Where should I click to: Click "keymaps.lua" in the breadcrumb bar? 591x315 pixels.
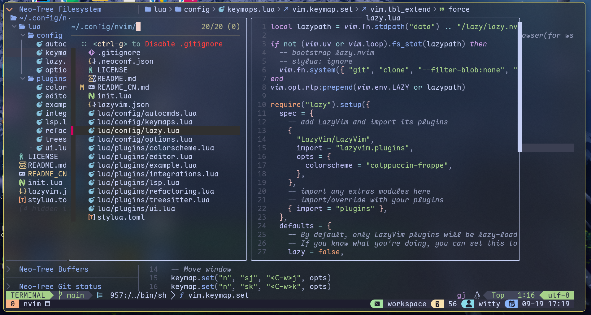click(251, 9)
